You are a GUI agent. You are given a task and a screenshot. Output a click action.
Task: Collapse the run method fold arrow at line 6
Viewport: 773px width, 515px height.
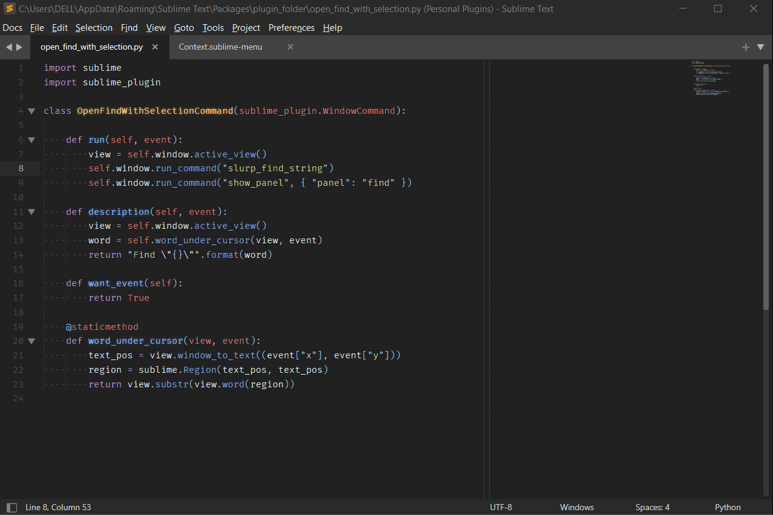[x=31, y=140]
